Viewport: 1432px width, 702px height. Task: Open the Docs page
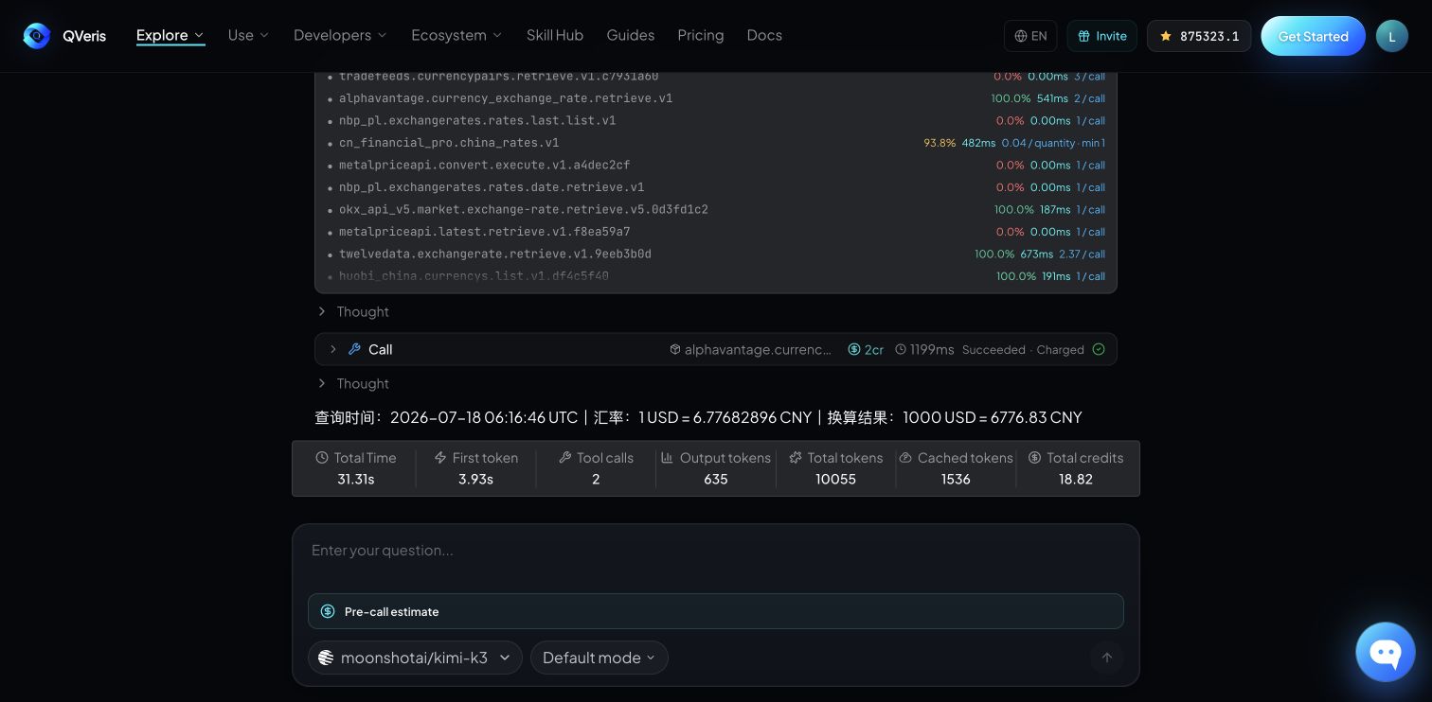[764, 35]
